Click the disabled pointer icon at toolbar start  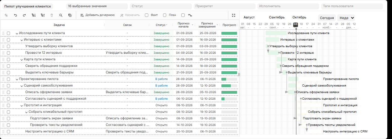(x=6, y=15)
